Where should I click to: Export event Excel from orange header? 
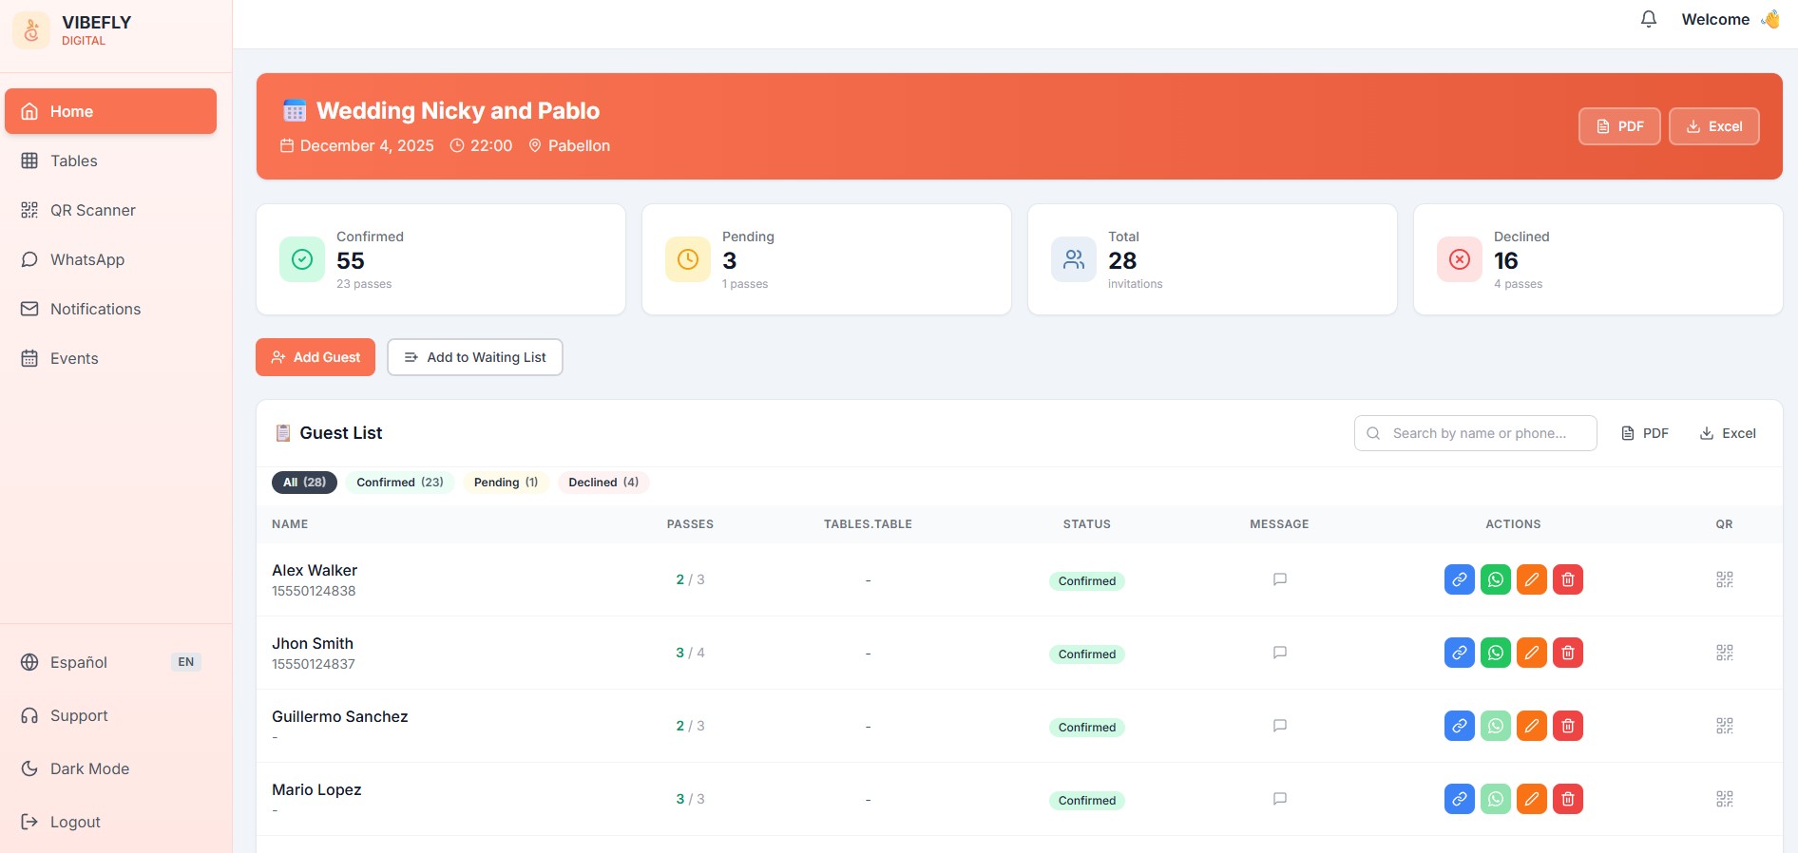1714,126
